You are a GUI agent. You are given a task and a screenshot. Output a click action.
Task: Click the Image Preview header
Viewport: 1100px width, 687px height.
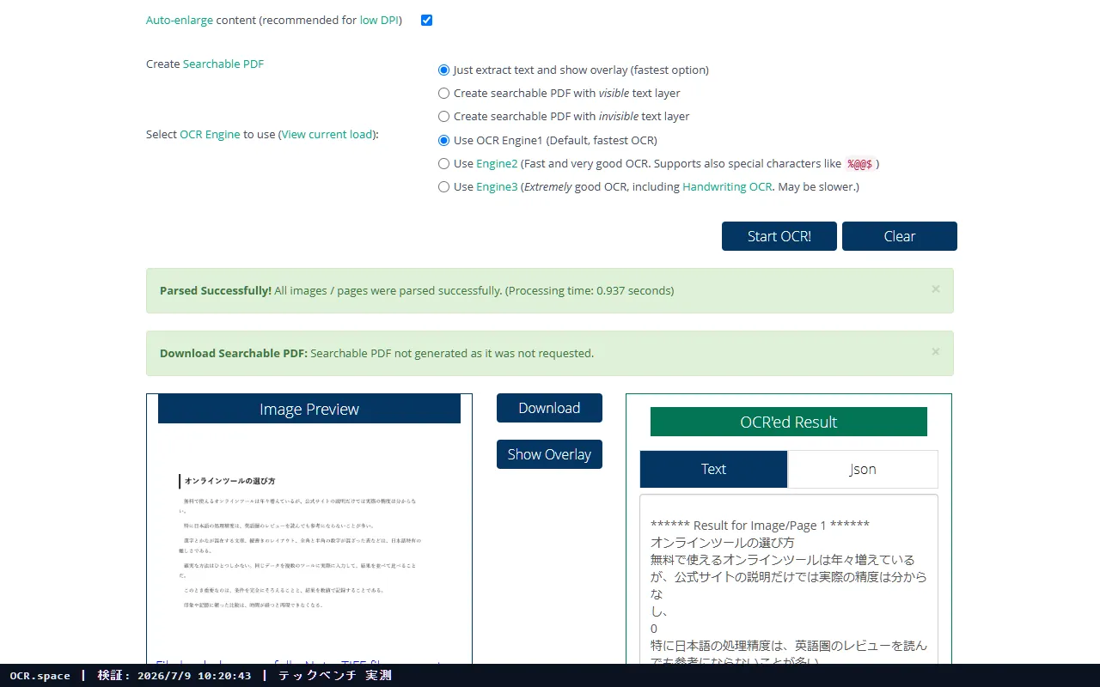(309, 409)
